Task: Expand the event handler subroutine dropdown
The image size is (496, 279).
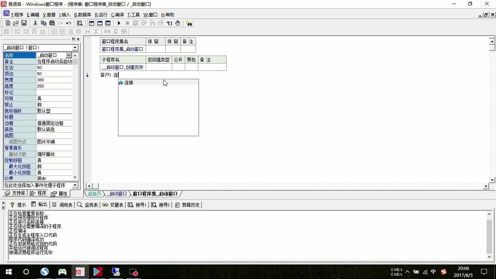Action: point(75,185)
